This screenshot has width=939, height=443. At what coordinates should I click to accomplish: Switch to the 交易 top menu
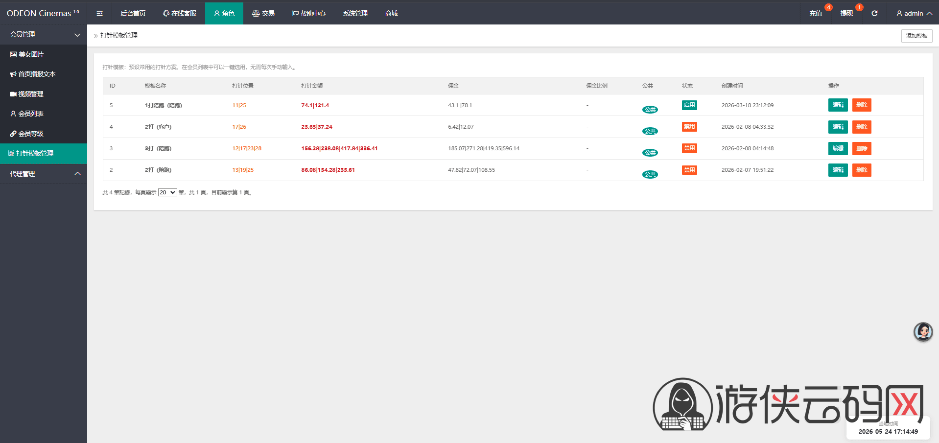[263, 13]
